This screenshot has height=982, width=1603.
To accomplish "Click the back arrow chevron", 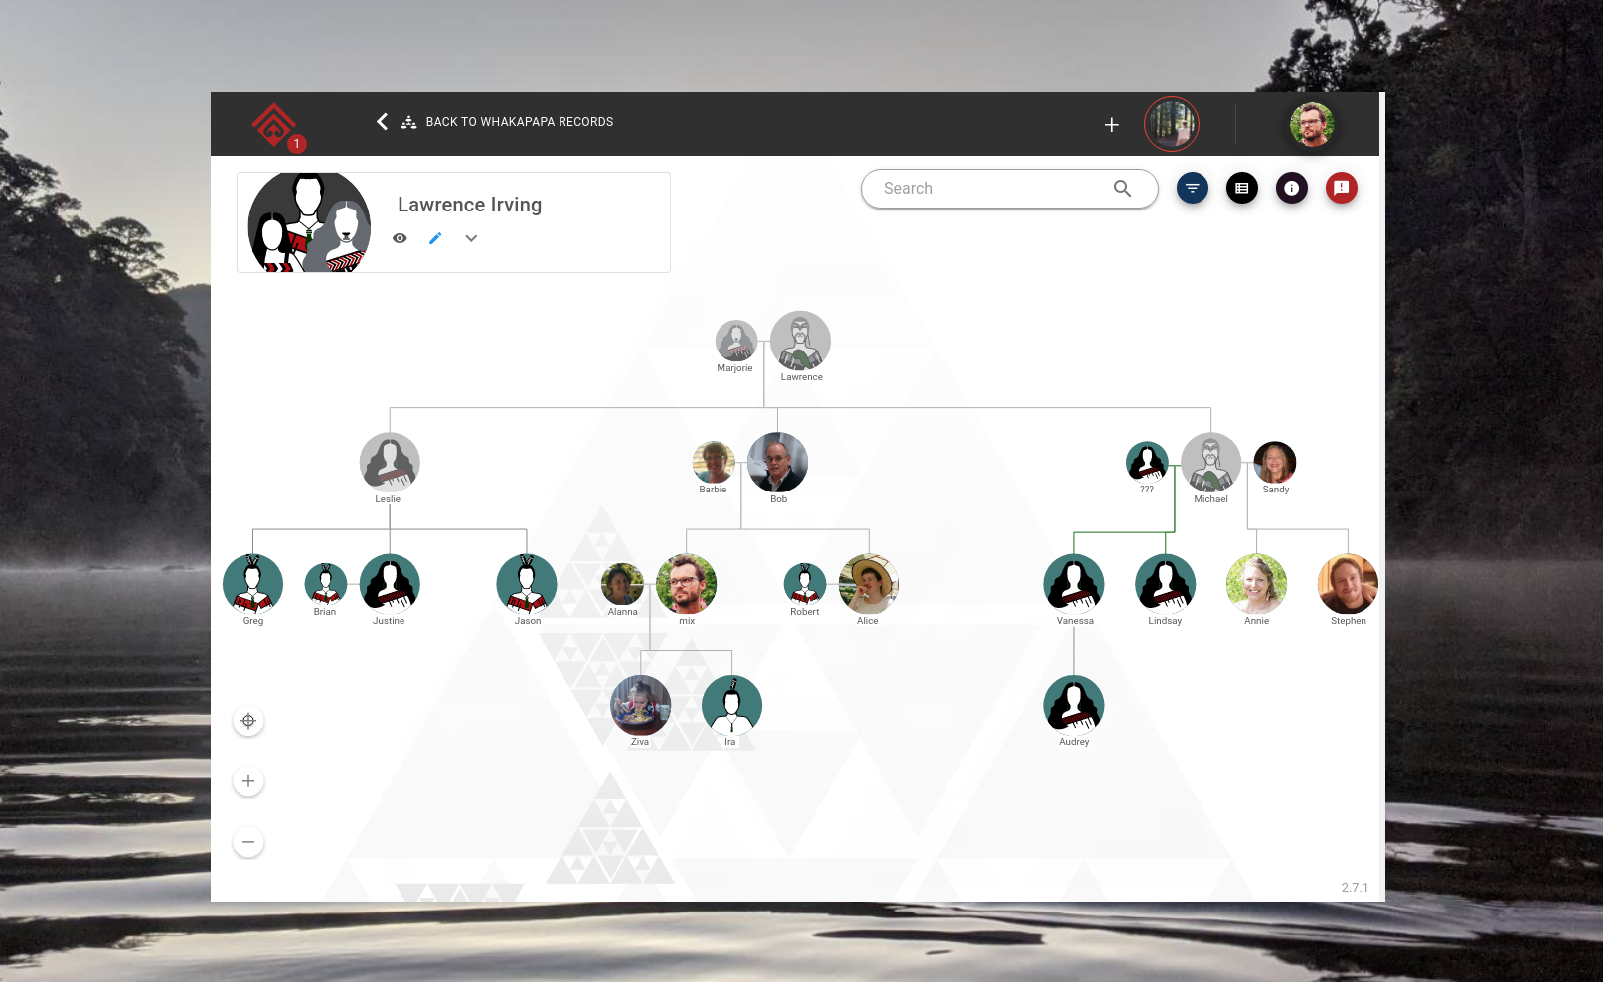I will tap(382, 121).
